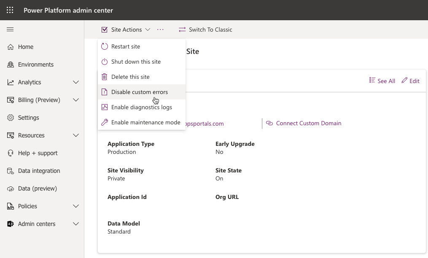Open See All site details
The height and width of the screenshot is (258, 428).
pyautogui.click(x=386, y=81)
